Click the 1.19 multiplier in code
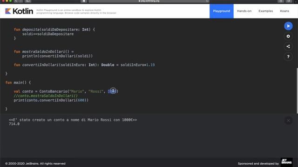The image size is (298, 167). pyautogui.click(x=150, y=65)
